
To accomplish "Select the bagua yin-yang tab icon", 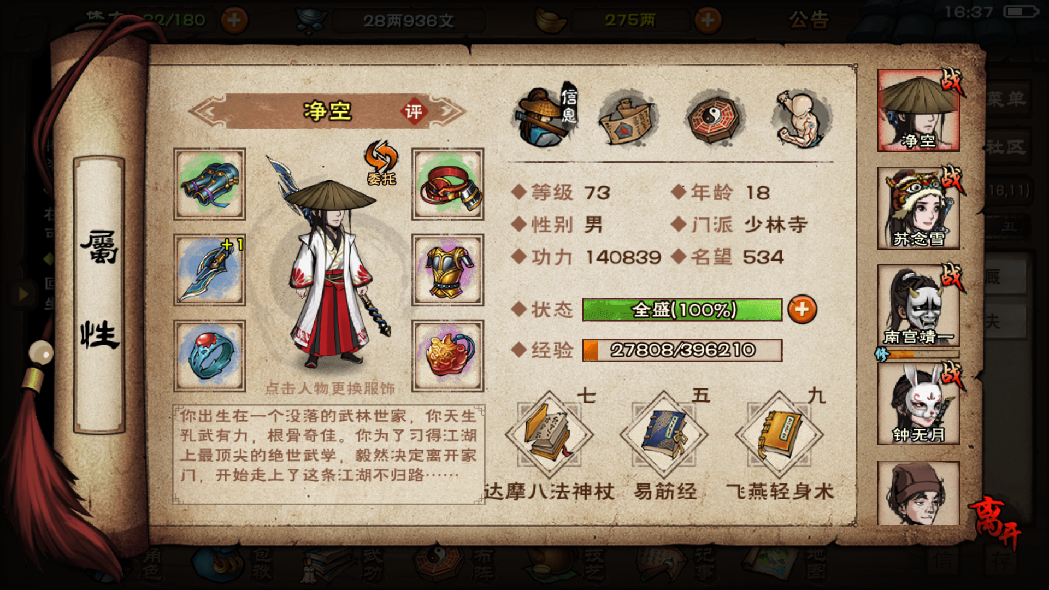I will [x=714, y=117].
